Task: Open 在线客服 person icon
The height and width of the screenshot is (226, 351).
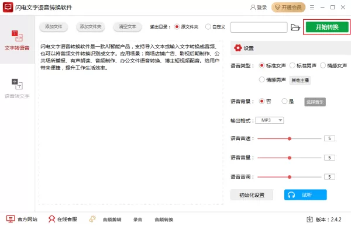Action: [x=51, y=219]
